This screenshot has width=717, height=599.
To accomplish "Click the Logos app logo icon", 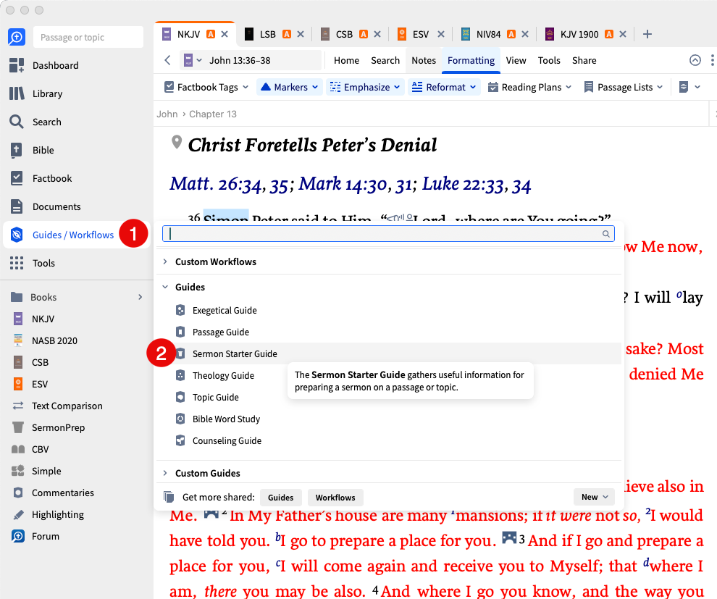I will pos(17,37).
